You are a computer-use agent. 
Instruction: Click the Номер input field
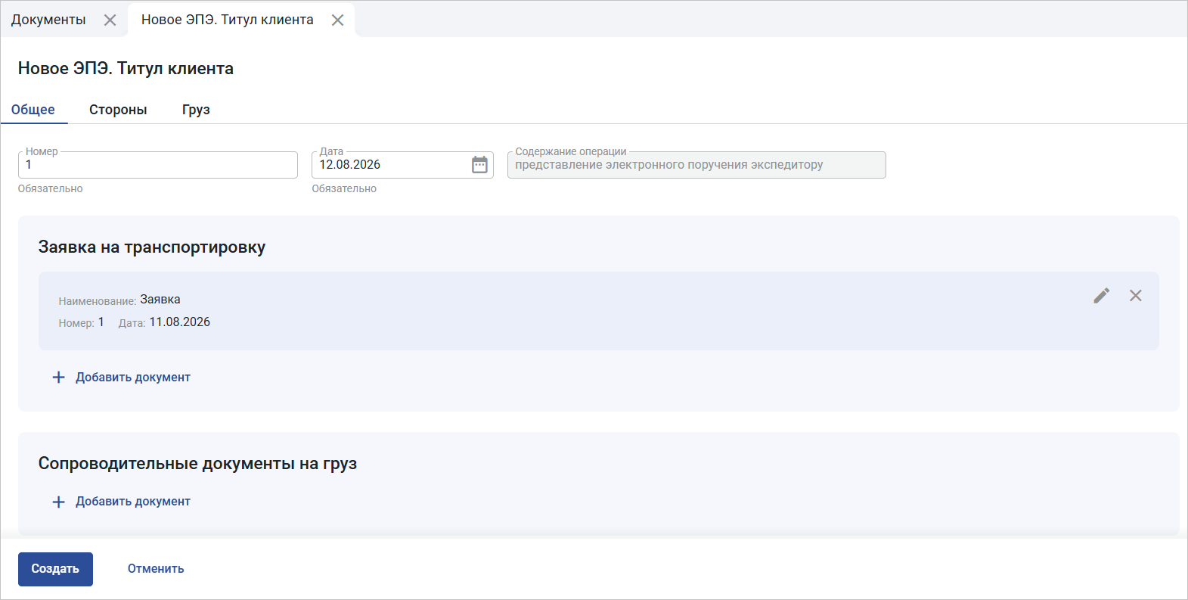click(x=158, y=165)
